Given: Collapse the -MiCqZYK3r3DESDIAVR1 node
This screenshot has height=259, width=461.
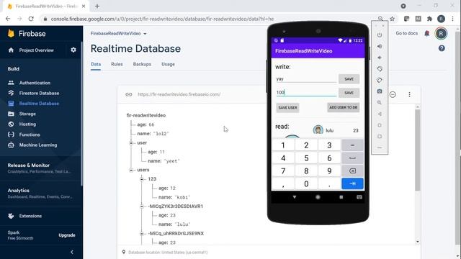Looking at the screenshot, I should 142,206.
